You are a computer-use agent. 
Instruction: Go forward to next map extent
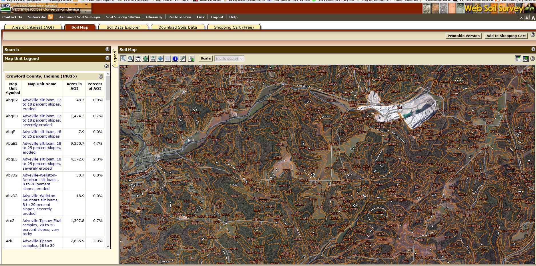pos(168,59)
